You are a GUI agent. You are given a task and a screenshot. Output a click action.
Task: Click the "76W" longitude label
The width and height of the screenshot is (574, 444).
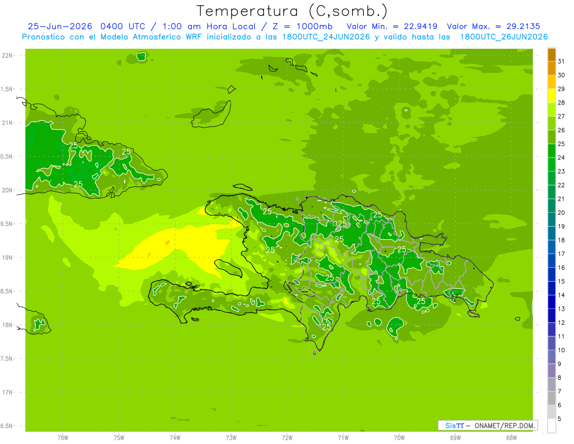pos(63,437)
